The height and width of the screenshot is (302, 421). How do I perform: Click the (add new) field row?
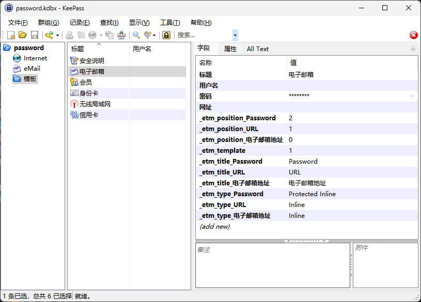(x=215, y=227)
